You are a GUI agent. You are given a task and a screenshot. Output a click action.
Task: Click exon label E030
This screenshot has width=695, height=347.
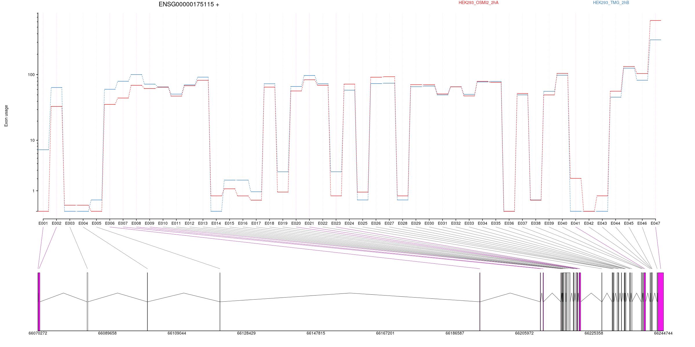429,223
